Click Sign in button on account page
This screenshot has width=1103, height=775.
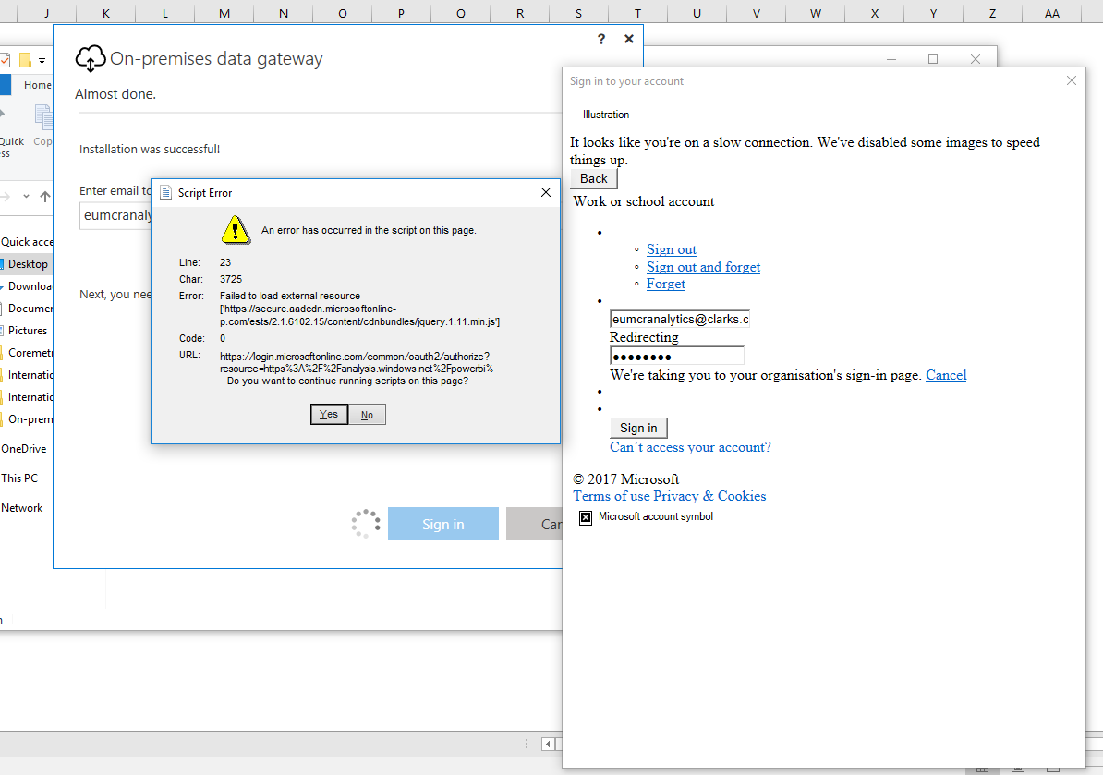(638, 428)
